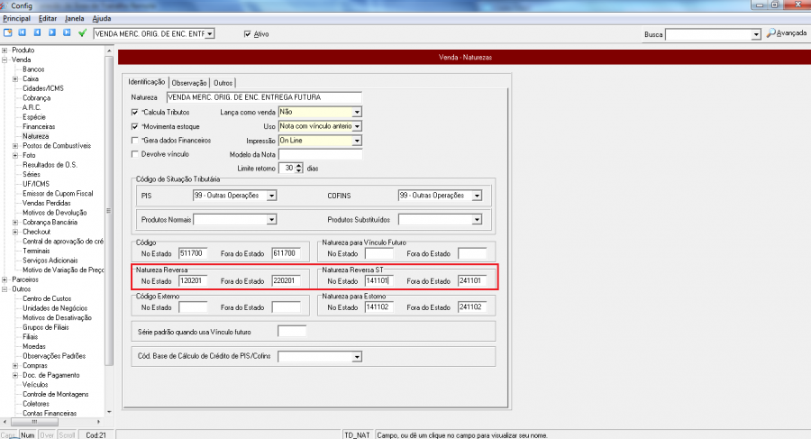
Task: Click the Natureza Reversa No Estado field
Action: [x=193, y=281]
